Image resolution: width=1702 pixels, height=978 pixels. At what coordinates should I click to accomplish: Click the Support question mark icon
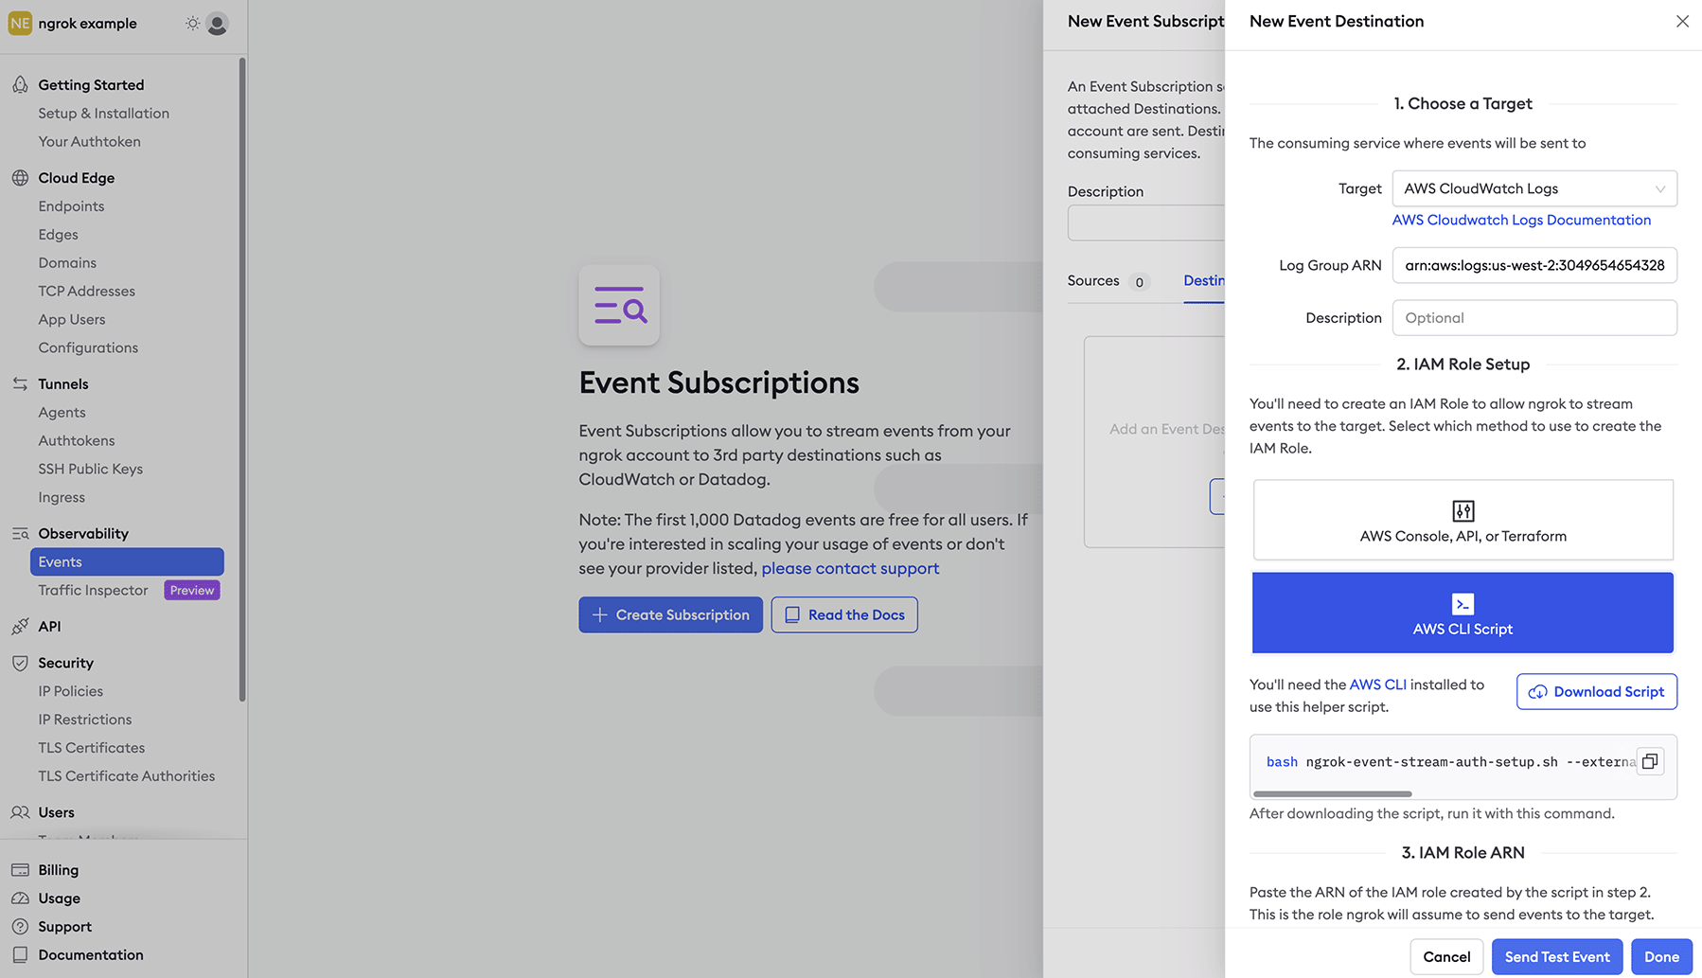(x=20, y=926)
